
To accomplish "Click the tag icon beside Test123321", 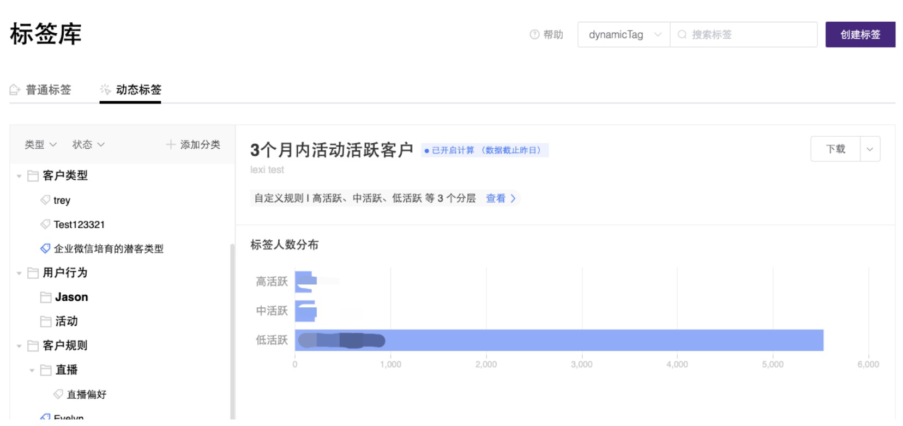I will click(45, 224).
